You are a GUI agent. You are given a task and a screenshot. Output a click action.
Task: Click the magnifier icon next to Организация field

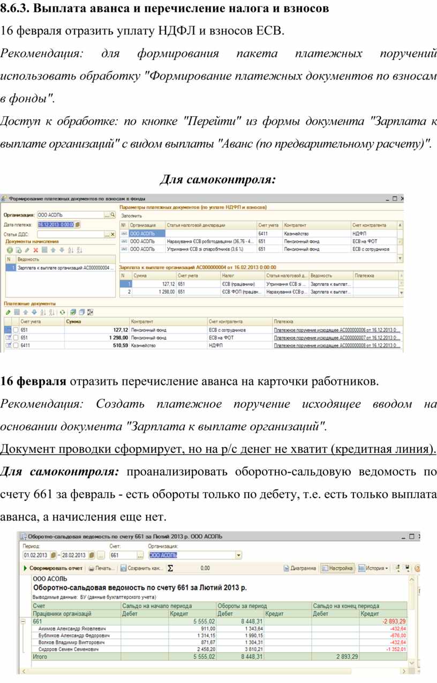coord(113,215)
